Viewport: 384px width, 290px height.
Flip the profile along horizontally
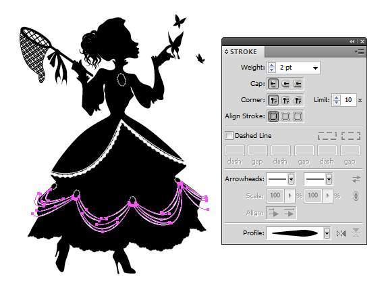341,233
